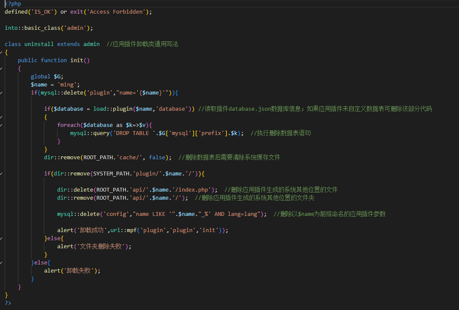Viewport: 459px width, 310px height.
Task: Collapse the init() function body fold arrow
Action: tap(1, 69)
